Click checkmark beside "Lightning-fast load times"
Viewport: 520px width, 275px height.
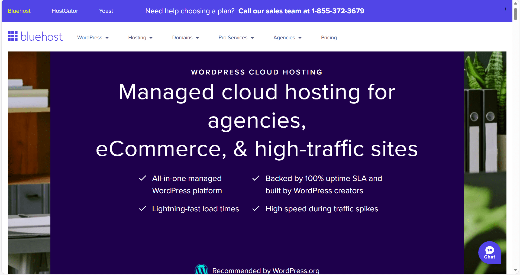point(143,208)
